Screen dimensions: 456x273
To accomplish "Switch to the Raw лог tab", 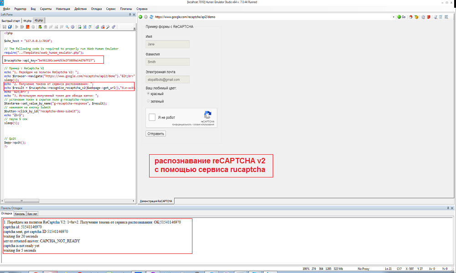I will [32, 214].
